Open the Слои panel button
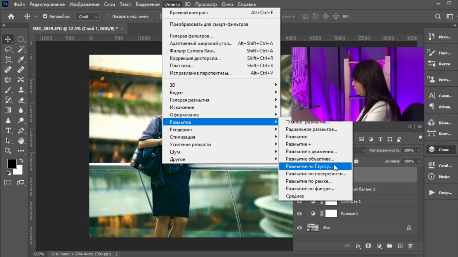Screen dimensions: 458x257 [x=441, y=150]
